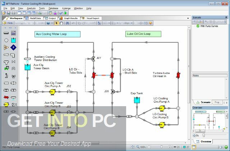Click the binoculars find icon
This screenshot has height=151, width=230.
(67, 23)
